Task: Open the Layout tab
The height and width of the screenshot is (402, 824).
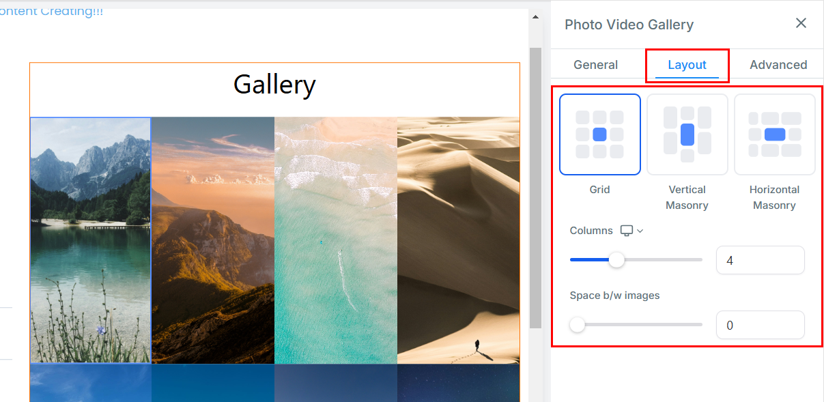Action: pos(687,65)
